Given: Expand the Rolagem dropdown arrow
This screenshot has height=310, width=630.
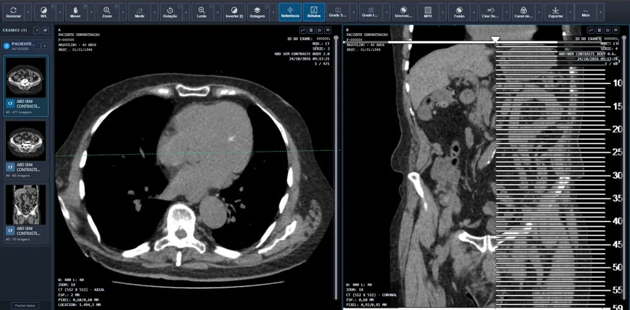Looking at the screenshot, I should tap(274, 12).
